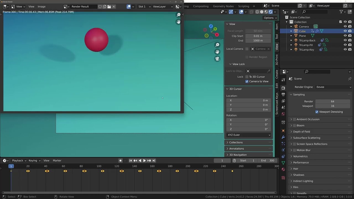Switch to Solid viewport shading mode
The height and width of the screenshot is (199, 354).
click(x=261, y=12)
